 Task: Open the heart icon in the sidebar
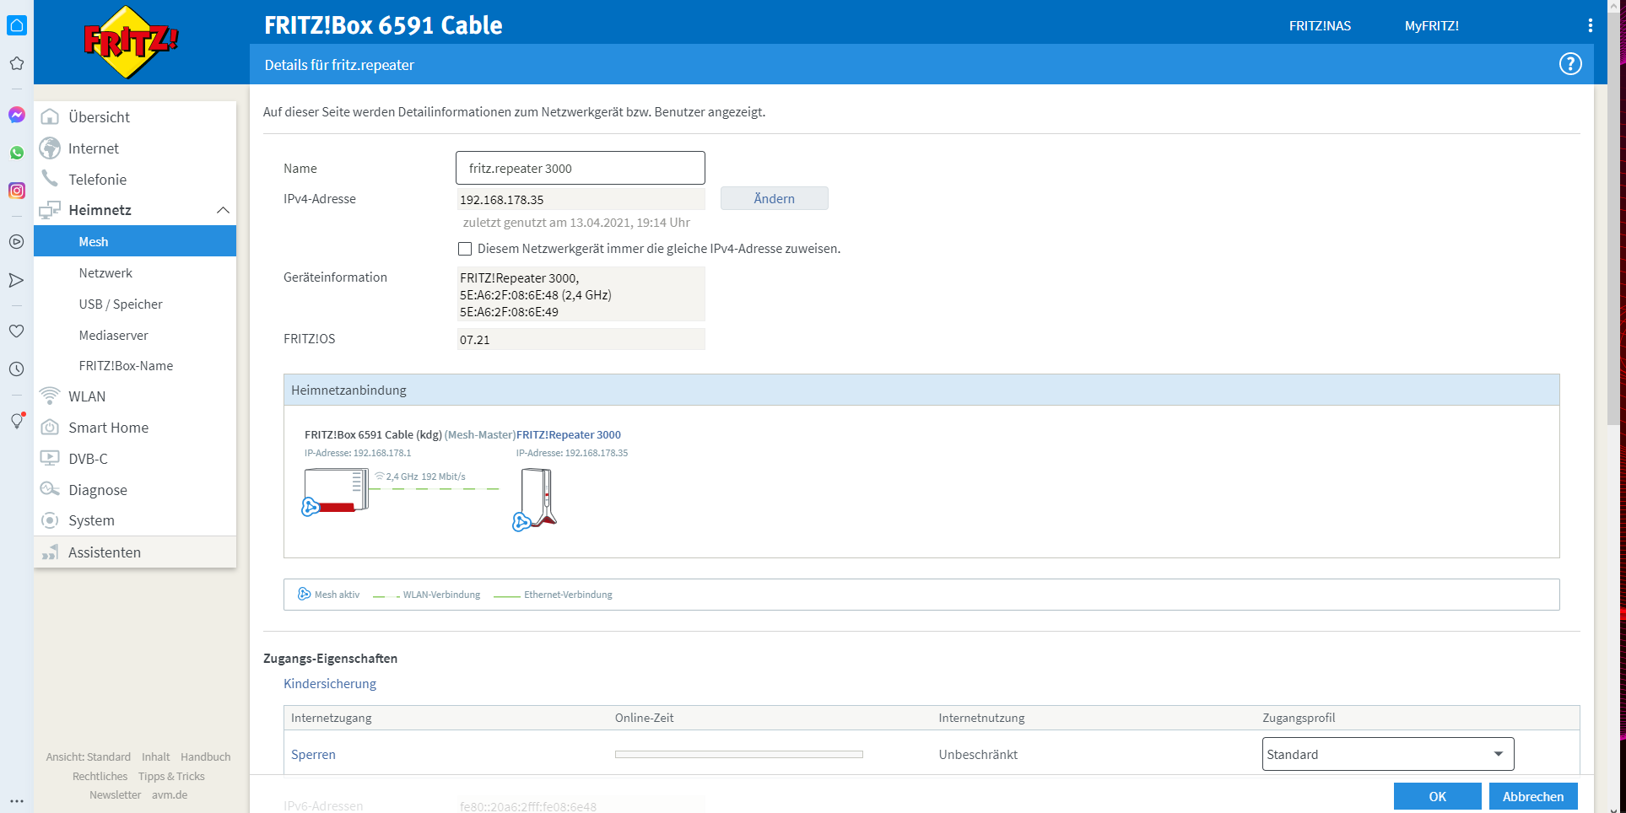pyautogui.click(x=17, y=331)
